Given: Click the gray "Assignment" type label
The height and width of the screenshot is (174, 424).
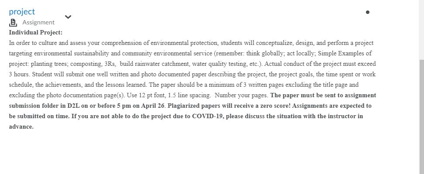Looking at the screenshot, I should pyautogui.click(x=38, y=22).
